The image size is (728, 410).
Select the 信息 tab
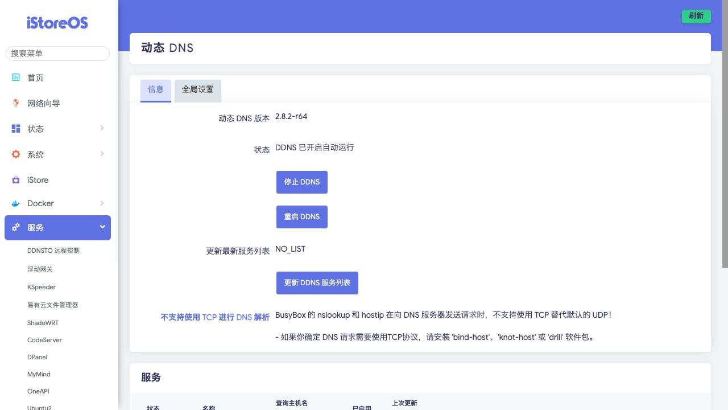(x=156, y=90)
